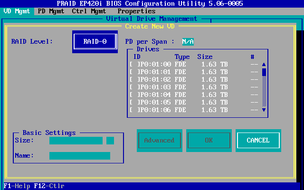Click the F1-Help hint in status bar
This screenshot has height=190, width=304.
17,186
